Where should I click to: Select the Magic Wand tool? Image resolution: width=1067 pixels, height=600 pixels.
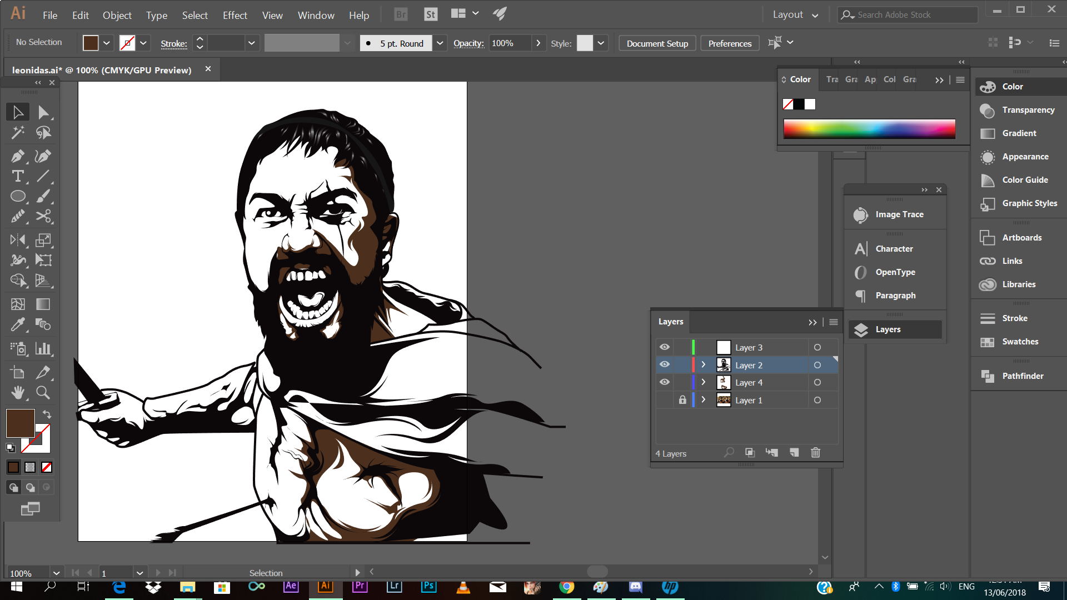(x=17, y=132)
